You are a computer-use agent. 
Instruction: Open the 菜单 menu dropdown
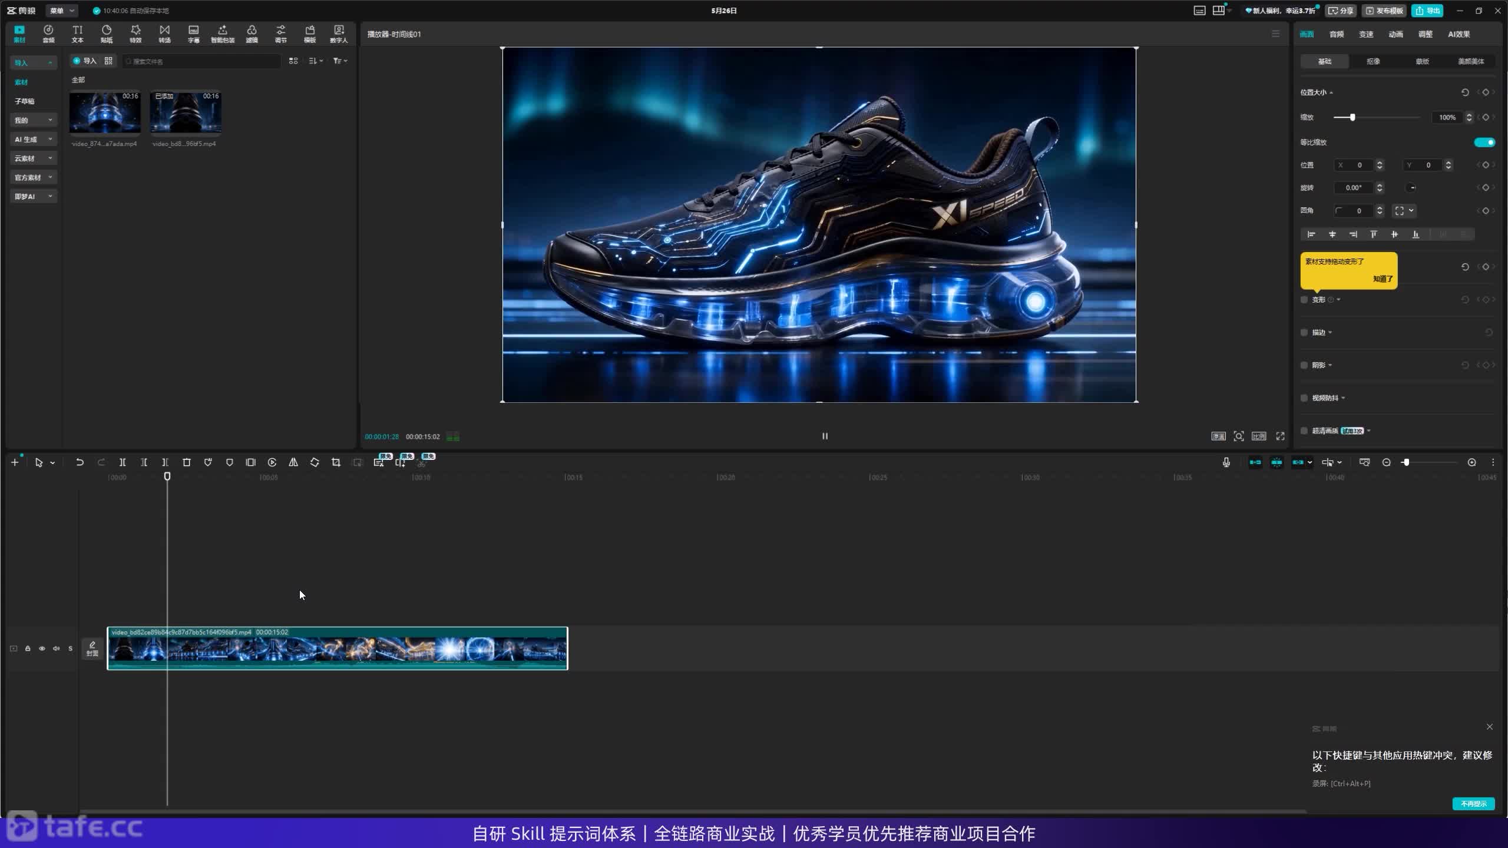[x=61, y=11]
